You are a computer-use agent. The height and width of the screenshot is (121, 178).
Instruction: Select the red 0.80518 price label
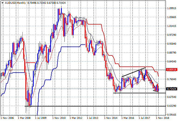(172, 69)
